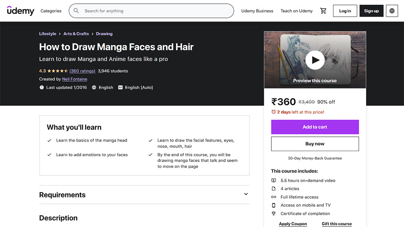
Task: Click the 3,946 students text
Action: pos(113,71)
